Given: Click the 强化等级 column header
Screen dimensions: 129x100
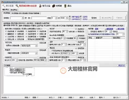Looking at the screenshot, I should [116, 38].
